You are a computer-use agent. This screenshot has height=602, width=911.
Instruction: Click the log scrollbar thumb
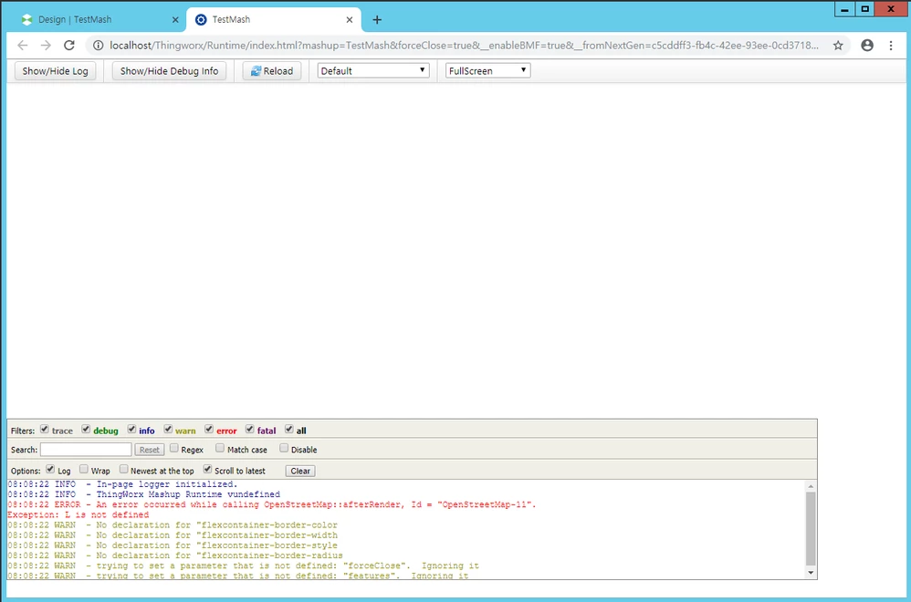[x=811, y=528]
